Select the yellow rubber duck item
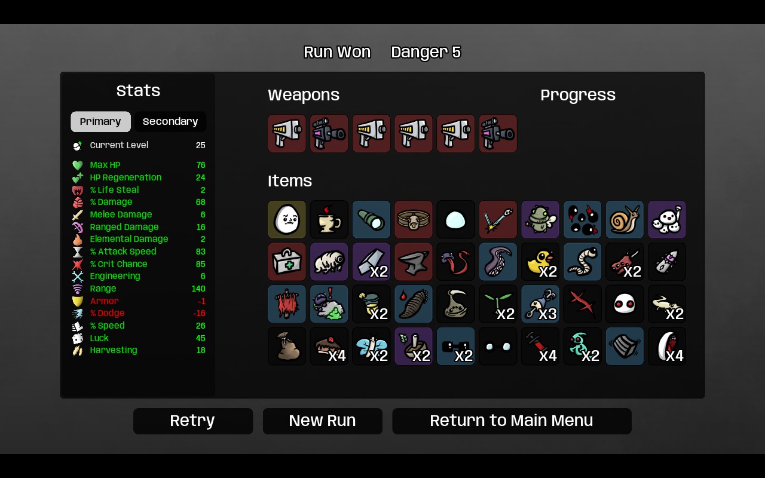Image resolution: width=765 pixels, height=478 pixels. [x=540, y=262]
